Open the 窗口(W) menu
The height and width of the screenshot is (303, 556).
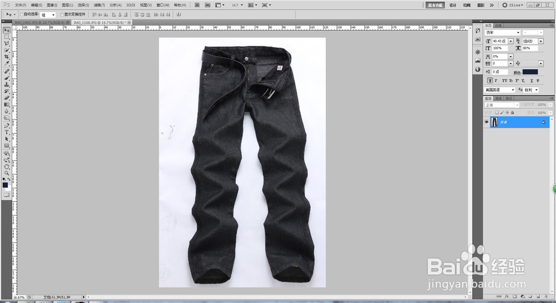[163, 5]
